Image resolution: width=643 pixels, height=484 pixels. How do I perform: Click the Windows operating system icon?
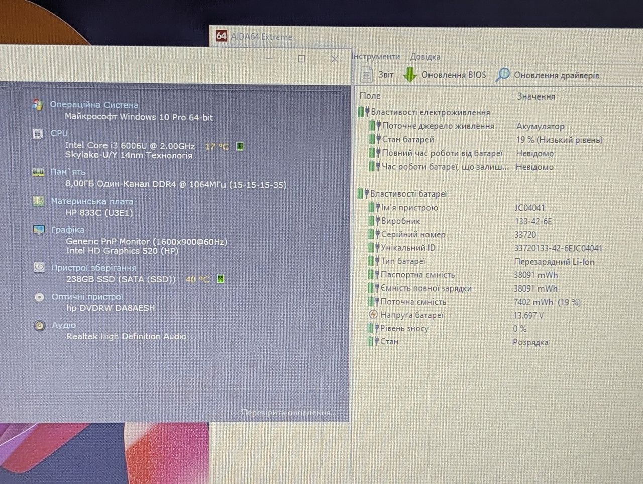coord(37,105)
